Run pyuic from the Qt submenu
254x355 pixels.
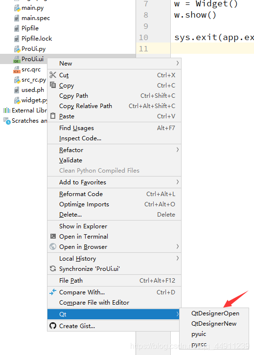pyautogui.click(x=199, y=334)
